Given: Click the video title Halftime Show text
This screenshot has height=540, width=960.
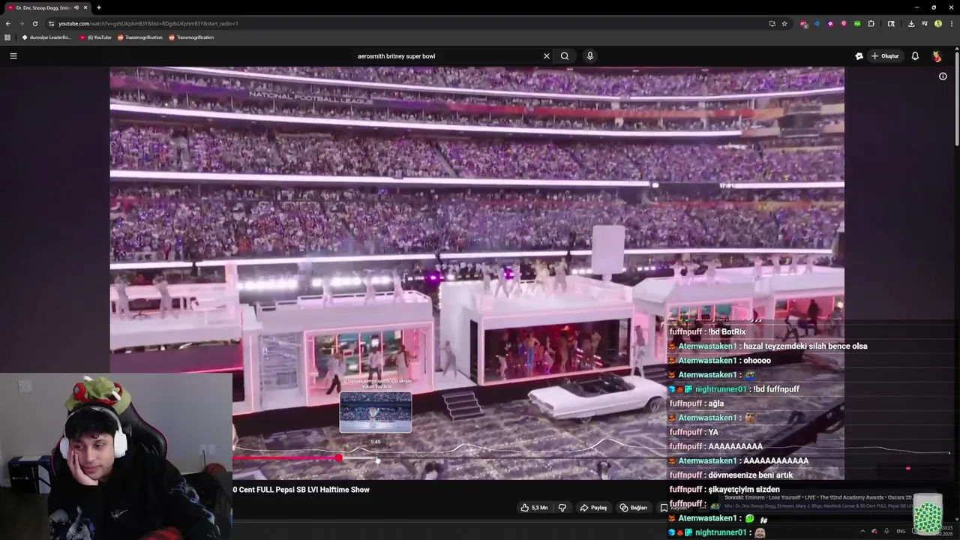Looking at the screenshot, I should [301, 490].
